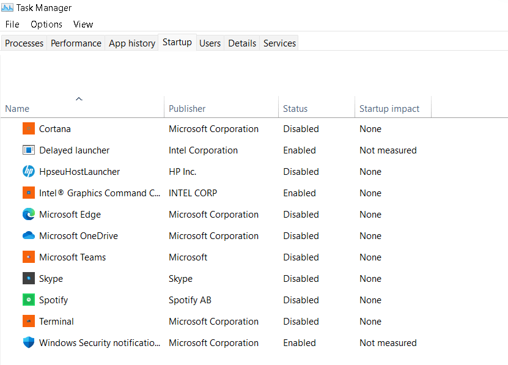The height and width of the screenshot is (365, 508).
Task: Select the Intel Delayed launcher icon
Action: (x=28, y=150)
